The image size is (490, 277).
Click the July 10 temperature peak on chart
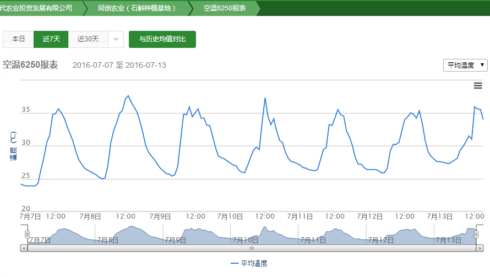(x=265, y=98)
